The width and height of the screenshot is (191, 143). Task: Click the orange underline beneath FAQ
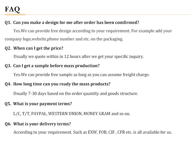(15, 14)
